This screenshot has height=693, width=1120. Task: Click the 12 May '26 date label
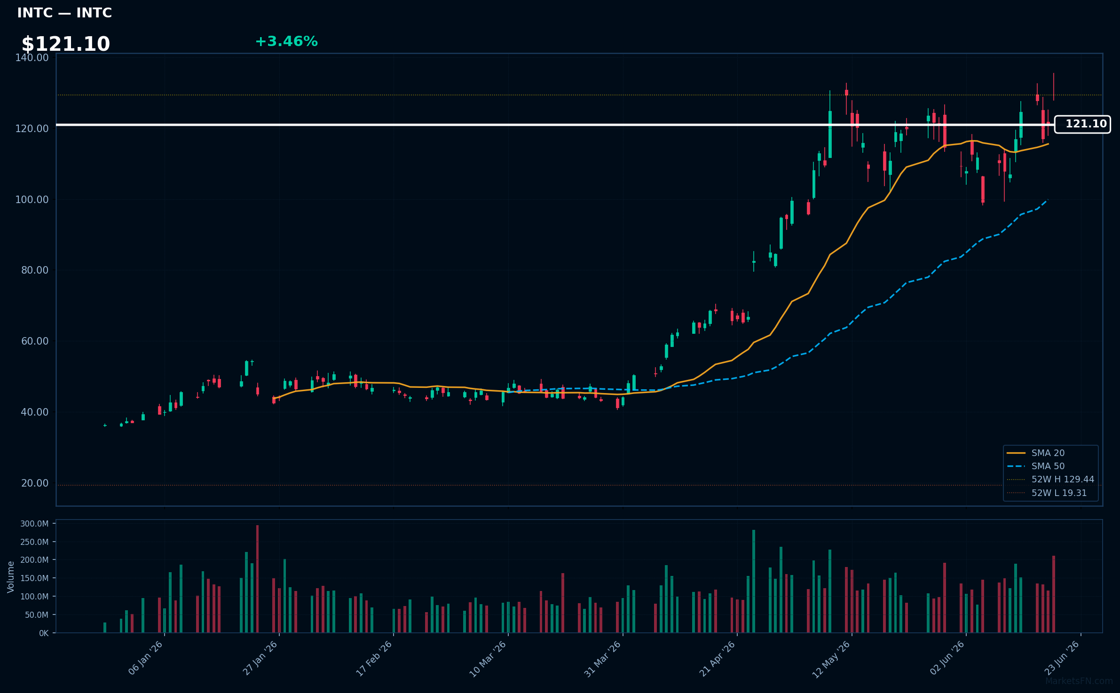(832, 659)
